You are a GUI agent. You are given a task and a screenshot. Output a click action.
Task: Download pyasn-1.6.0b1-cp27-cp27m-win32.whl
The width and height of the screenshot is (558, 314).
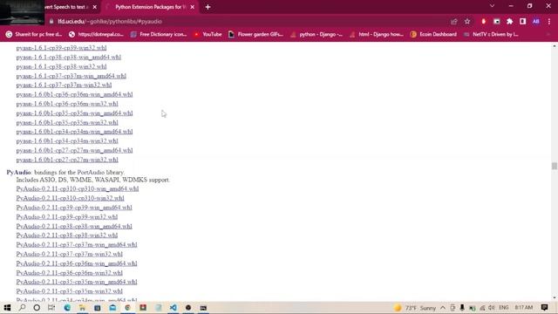(x=67, y=160)
